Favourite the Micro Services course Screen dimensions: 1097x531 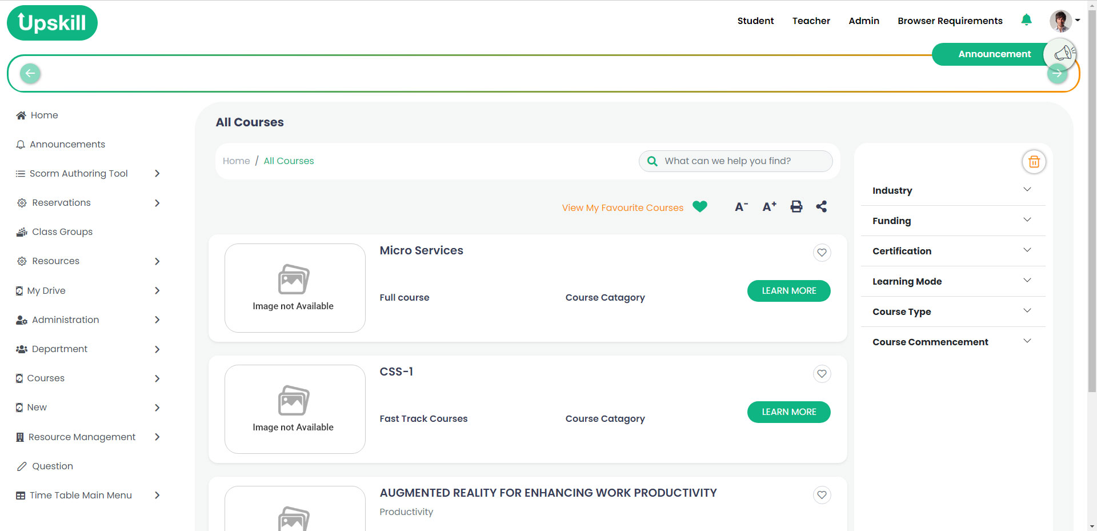[x=822, y=253]
